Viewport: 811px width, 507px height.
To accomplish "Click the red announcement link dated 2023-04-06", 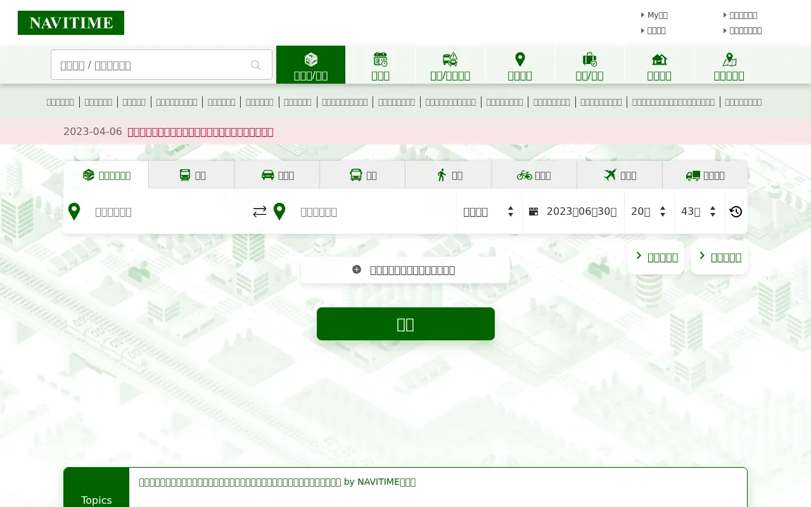I will (200, 132).
